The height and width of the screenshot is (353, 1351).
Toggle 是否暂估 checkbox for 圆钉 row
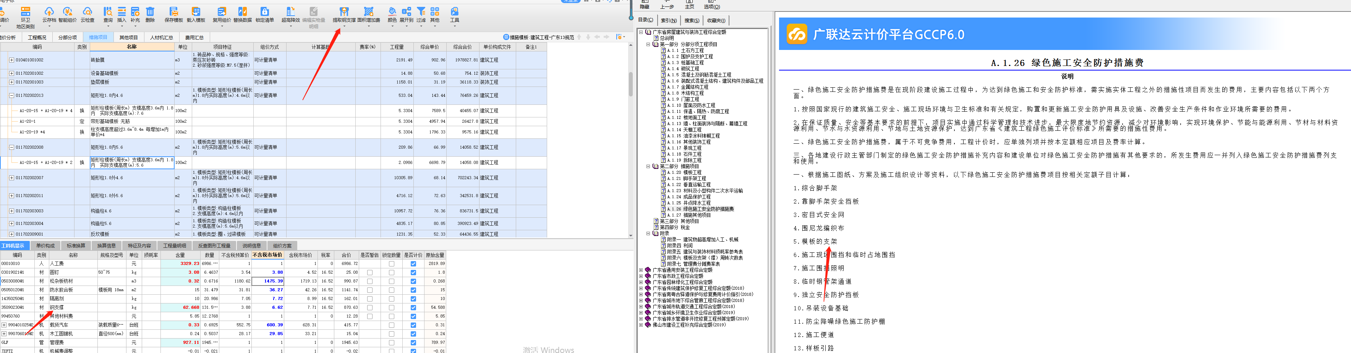coord(370,273)
